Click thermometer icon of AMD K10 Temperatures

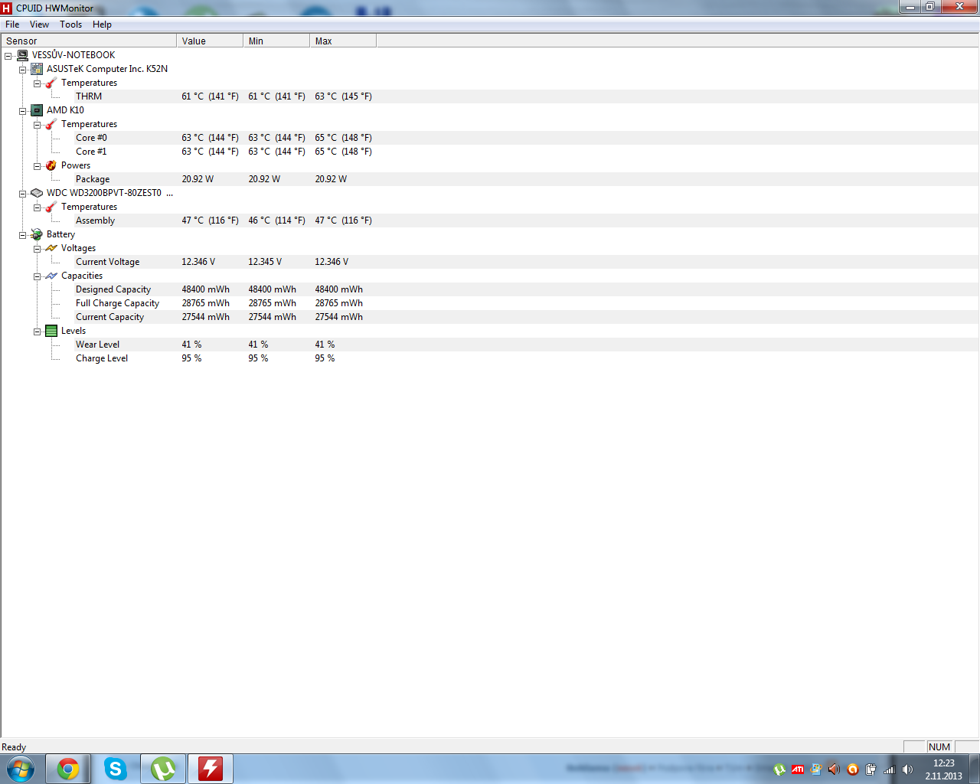coord(51,124)
